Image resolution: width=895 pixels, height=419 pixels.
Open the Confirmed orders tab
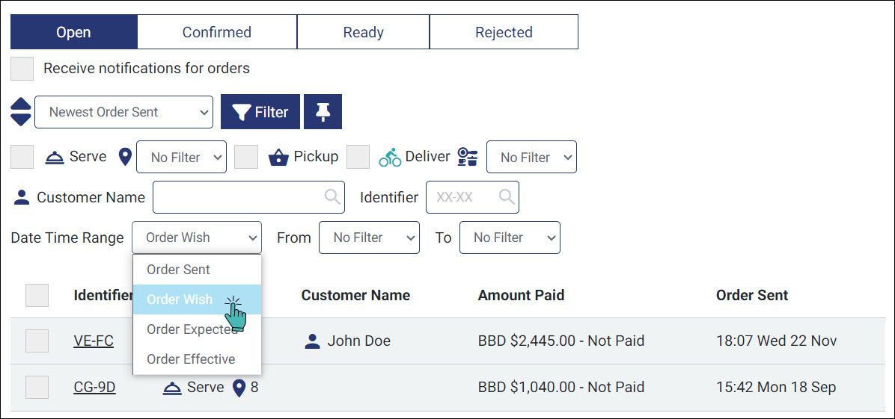click(x=217, y=32)
